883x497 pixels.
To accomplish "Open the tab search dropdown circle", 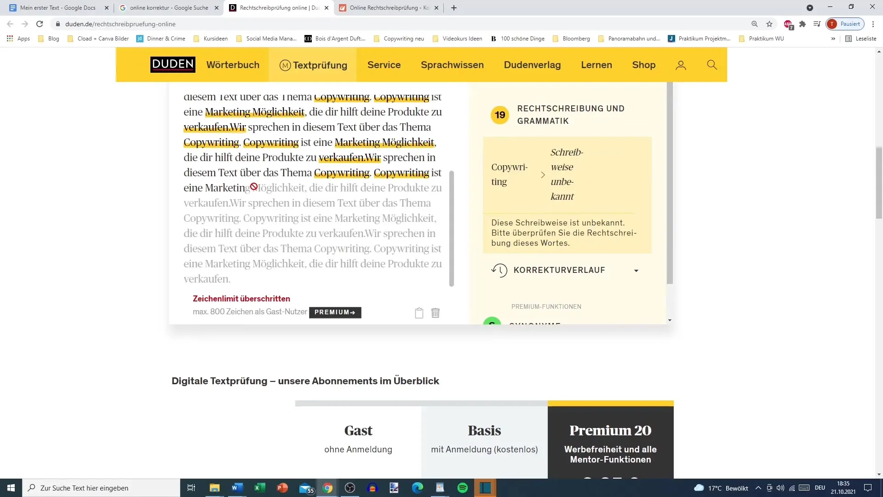I will point(810,8).
